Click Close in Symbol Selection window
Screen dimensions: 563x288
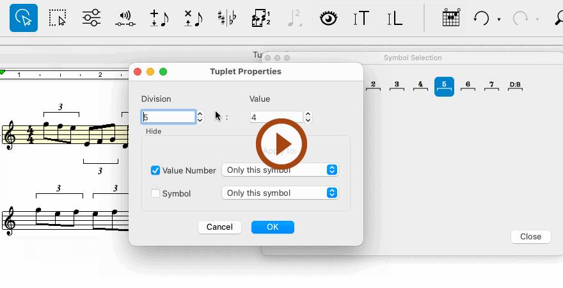coord(530,237)
